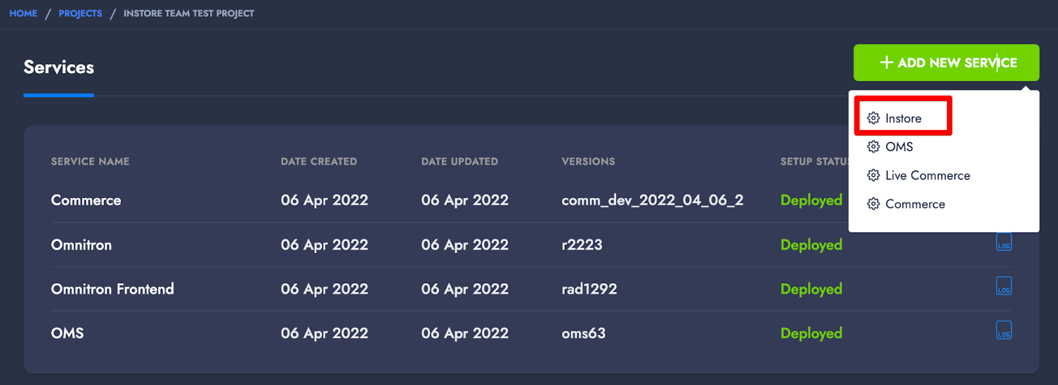
Task: Click the gear icon beside OMS option
Action: point(874,147)
